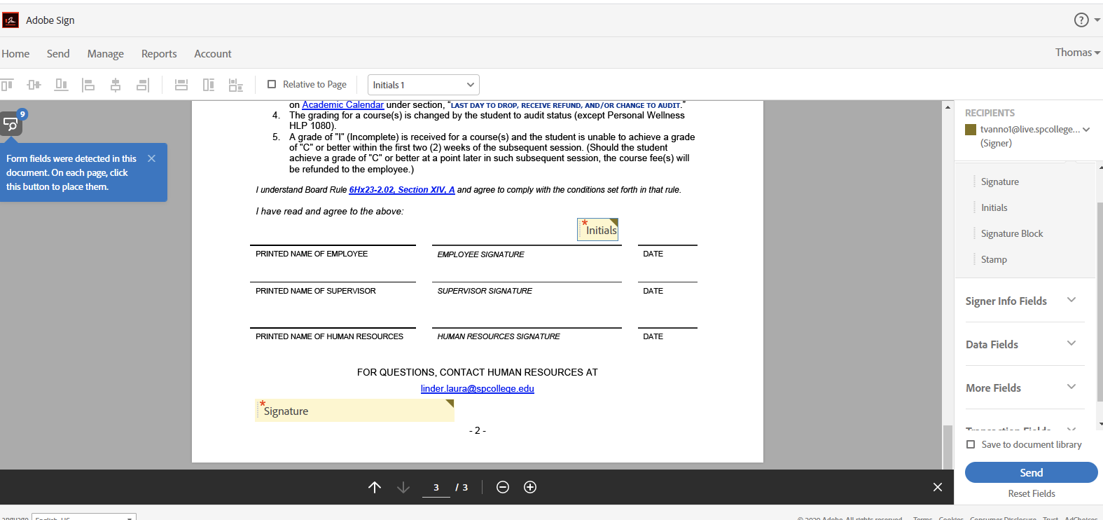
Task: Click the align horizontal centers icon
Action: [x=116, y=85]
